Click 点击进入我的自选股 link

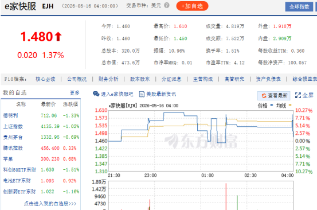50,204
